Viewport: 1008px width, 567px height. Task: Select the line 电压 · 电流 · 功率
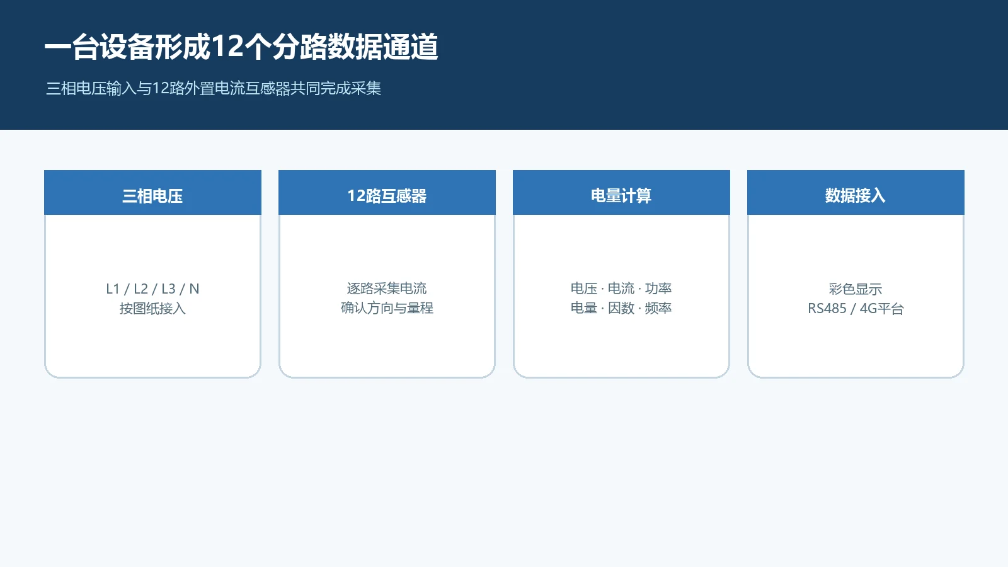[621, 289]
